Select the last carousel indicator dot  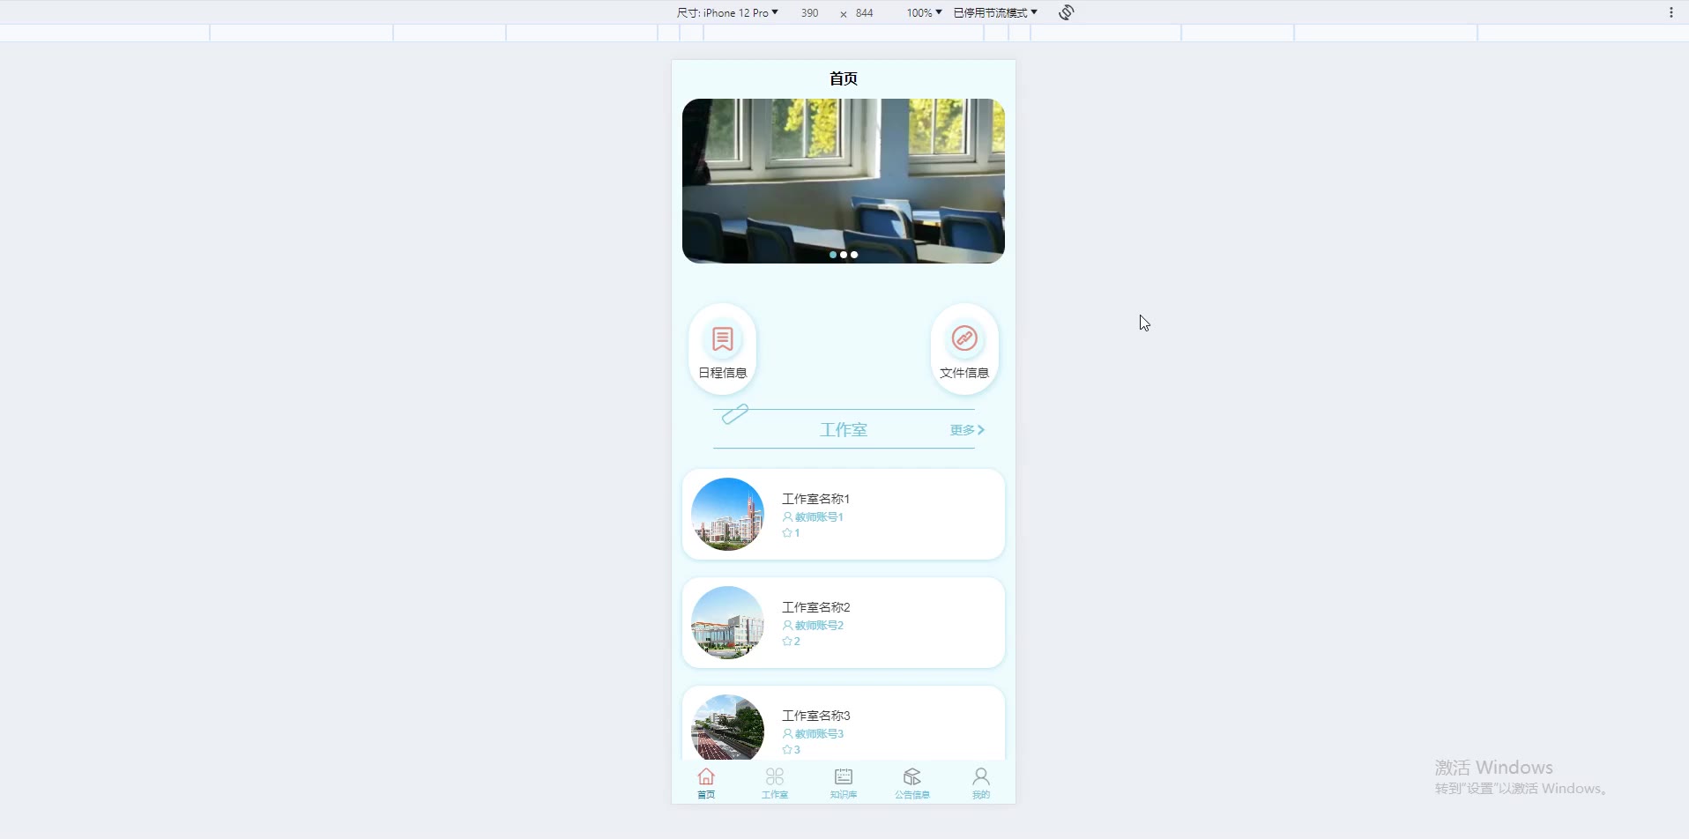[x=854, y=255]
